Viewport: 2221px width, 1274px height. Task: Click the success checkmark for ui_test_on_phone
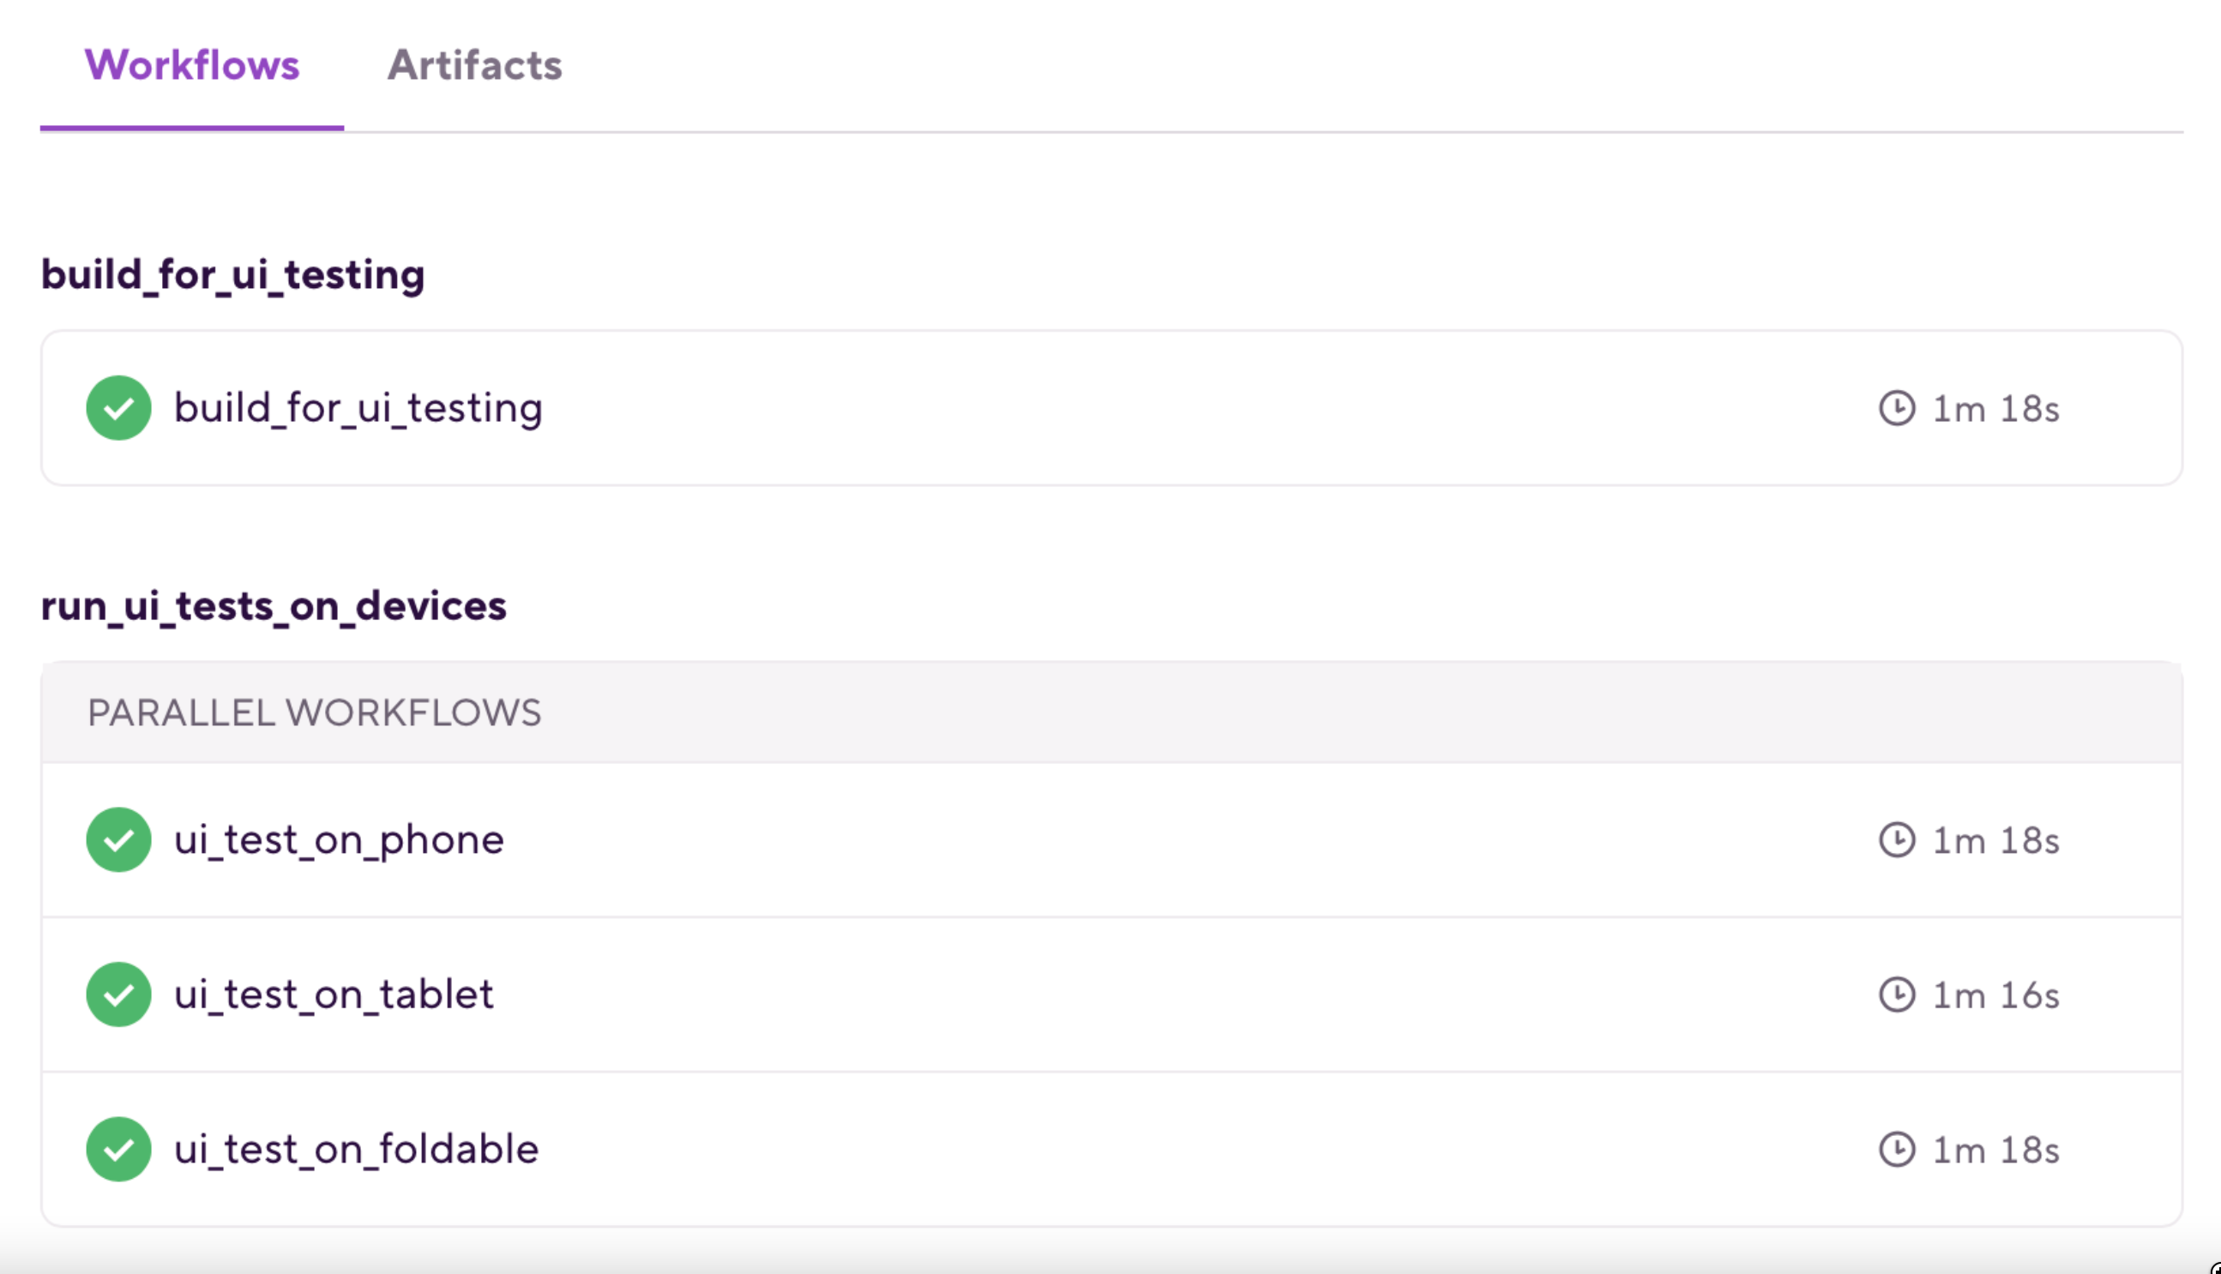(118, 840)
